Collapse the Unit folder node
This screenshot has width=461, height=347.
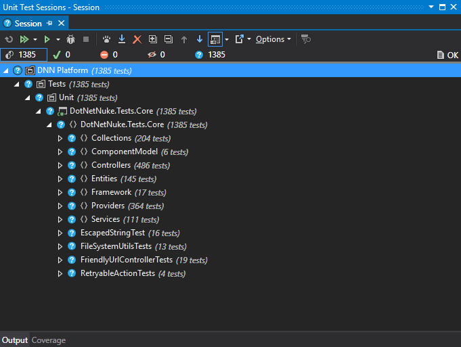click(28, 98)
